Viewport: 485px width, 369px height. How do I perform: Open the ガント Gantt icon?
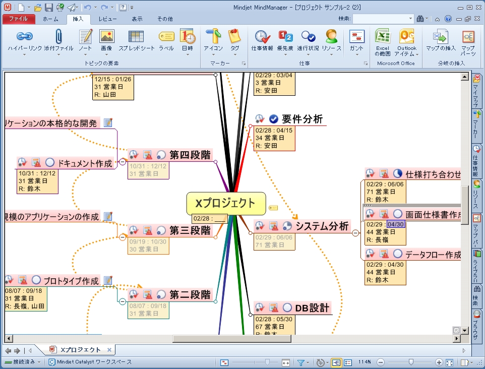[356, 36]
